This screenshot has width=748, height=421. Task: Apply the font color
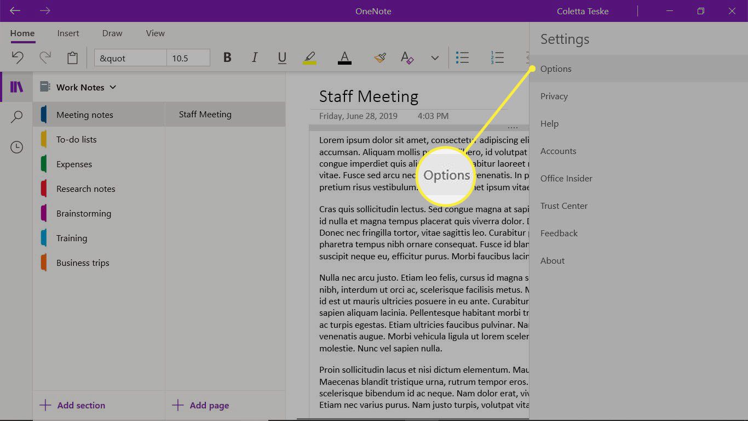[344, 58]
